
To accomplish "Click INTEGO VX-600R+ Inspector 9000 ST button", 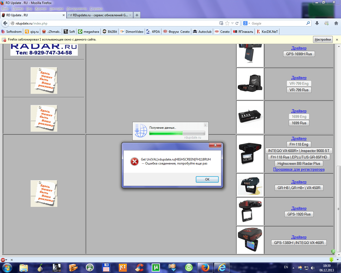I will tap(299, 151).
